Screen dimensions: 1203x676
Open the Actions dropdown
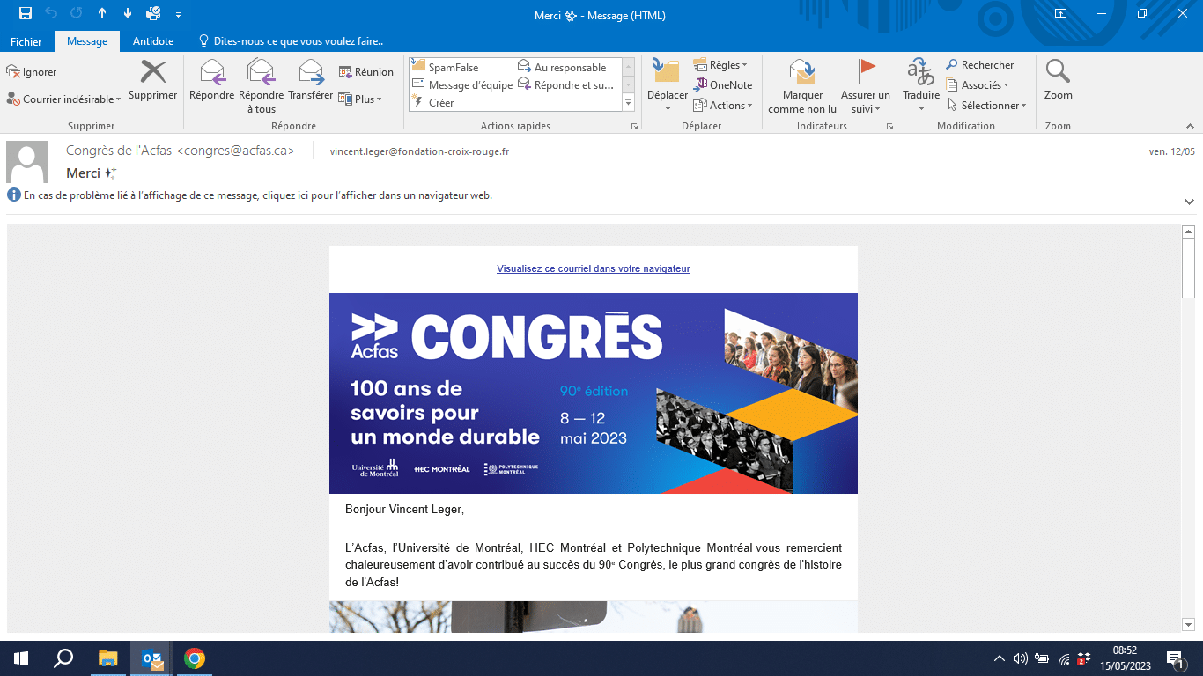723,106
